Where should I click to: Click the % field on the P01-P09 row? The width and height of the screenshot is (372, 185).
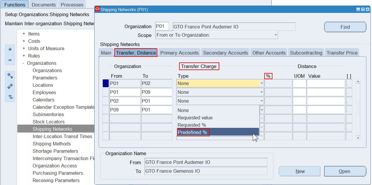coord(278,92)
